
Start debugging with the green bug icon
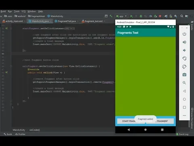[141, 16]
